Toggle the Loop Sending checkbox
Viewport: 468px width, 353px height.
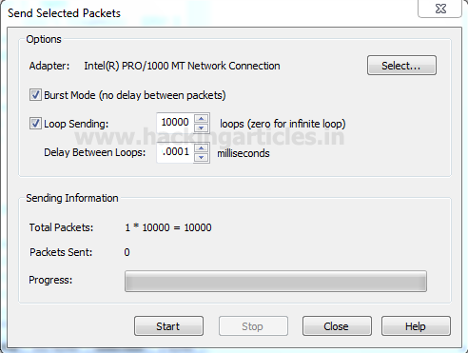tap(35, 124)
